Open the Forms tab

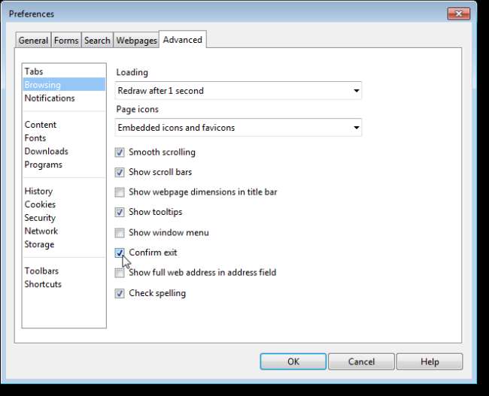(66, 40)
